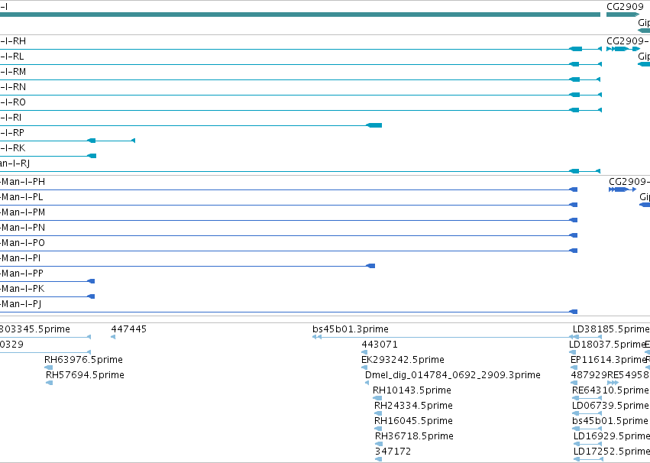Click the RH24334.5prime EST label

(x=414, y=406)
